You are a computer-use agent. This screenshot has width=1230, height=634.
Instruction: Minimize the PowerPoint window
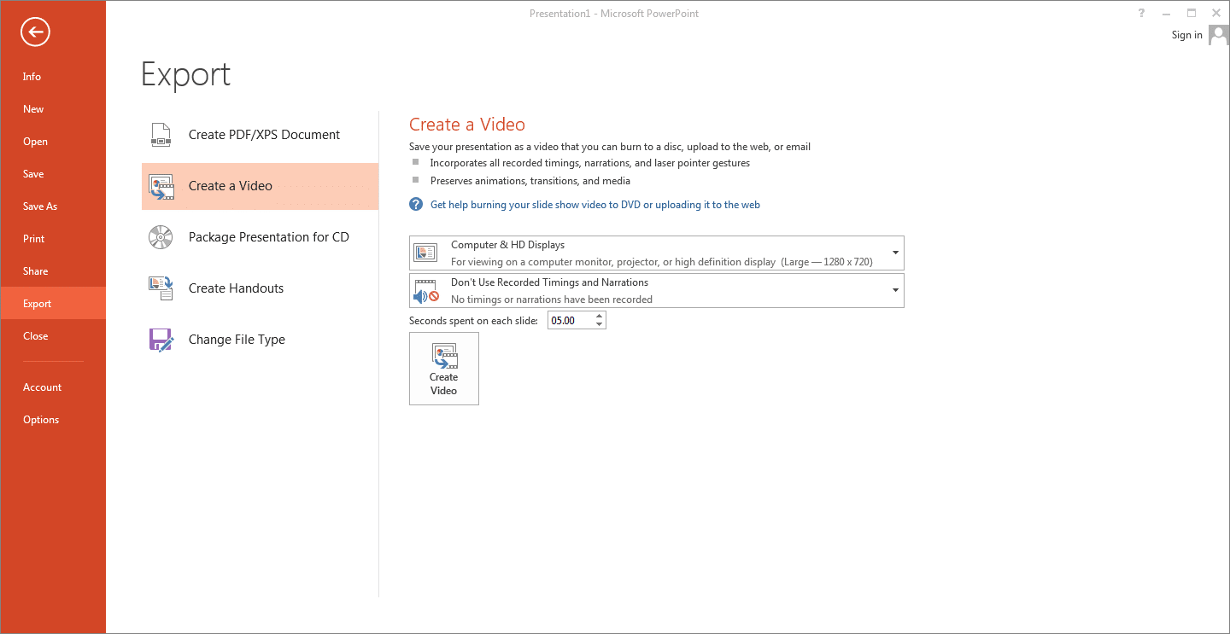click(1167, 13)
